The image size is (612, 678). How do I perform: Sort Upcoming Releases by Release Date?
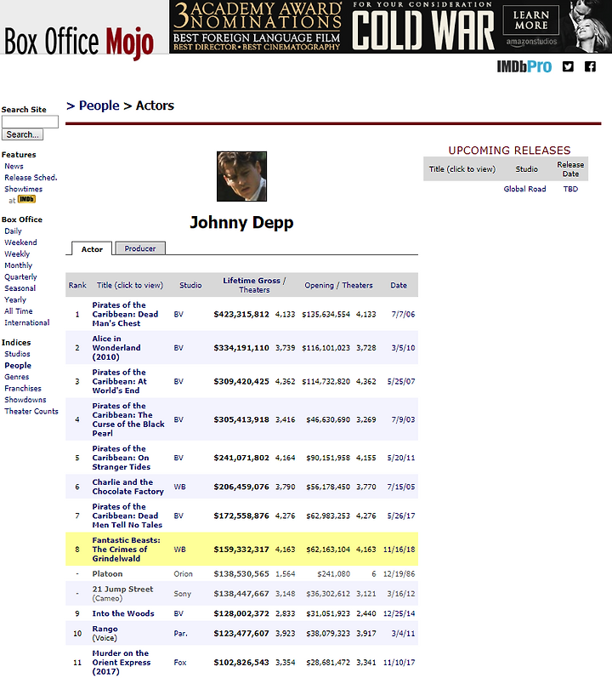pyautogui.click(x=570, y=169)
